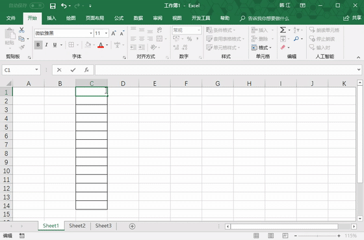This screenshot has width=364, height=240.
Task: Click the Fill down arrow icon
Action: coord(283,38)
